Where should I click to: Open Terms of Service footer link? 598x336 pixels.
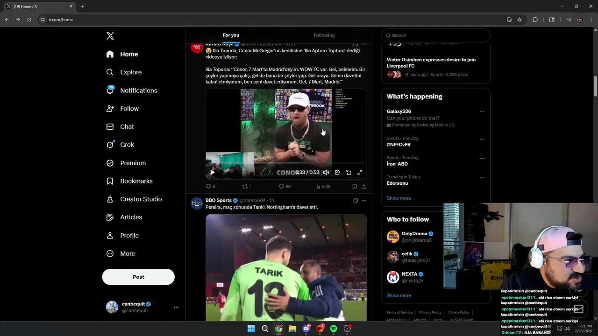click(399, 313)
